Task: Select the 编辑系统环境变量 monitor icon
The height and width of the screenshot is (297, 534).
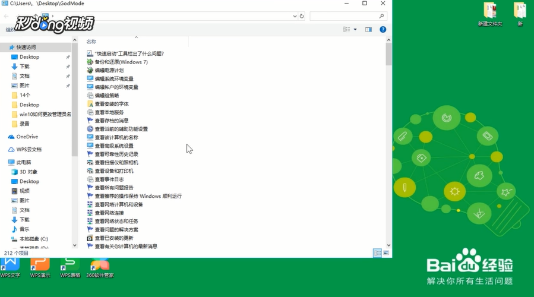Action: click(x=90, y=78)
